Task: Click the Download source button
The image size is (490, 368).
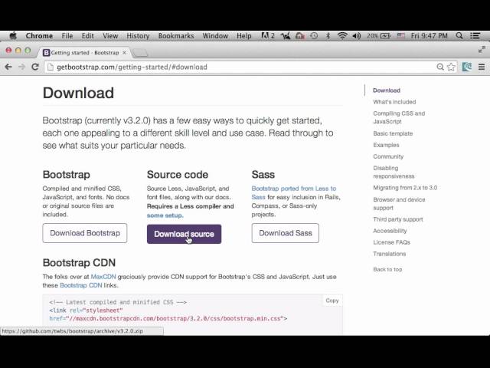Action: coord(184,234)
